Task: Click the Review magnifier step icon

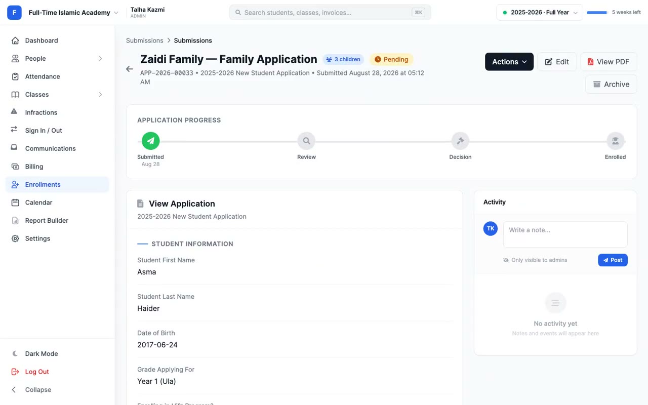Action: point(306,141)
